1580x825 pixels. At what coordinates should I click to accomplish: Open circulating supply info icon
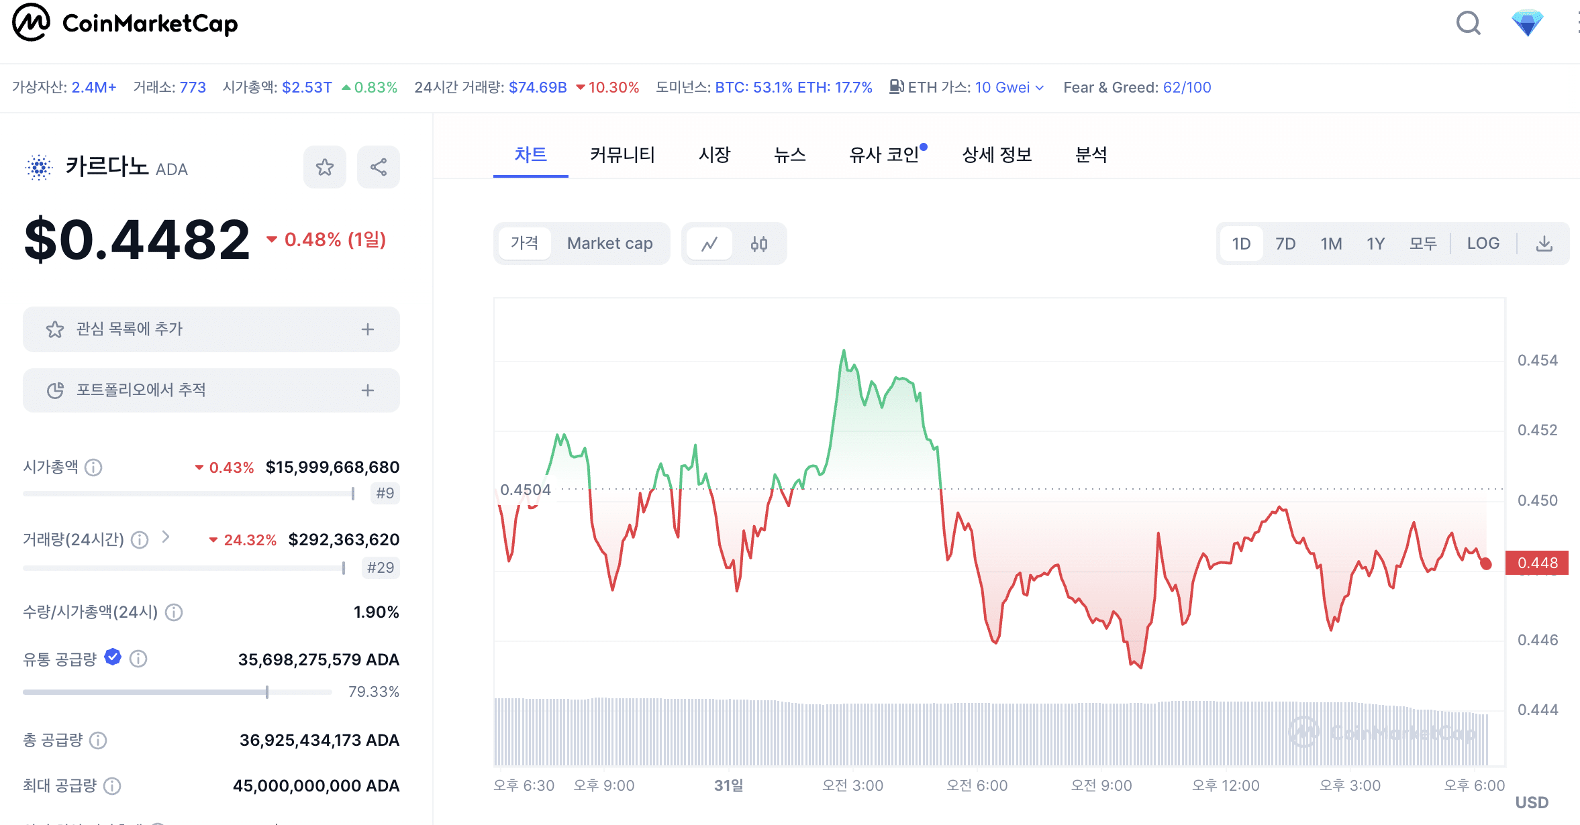coord(138,659)
